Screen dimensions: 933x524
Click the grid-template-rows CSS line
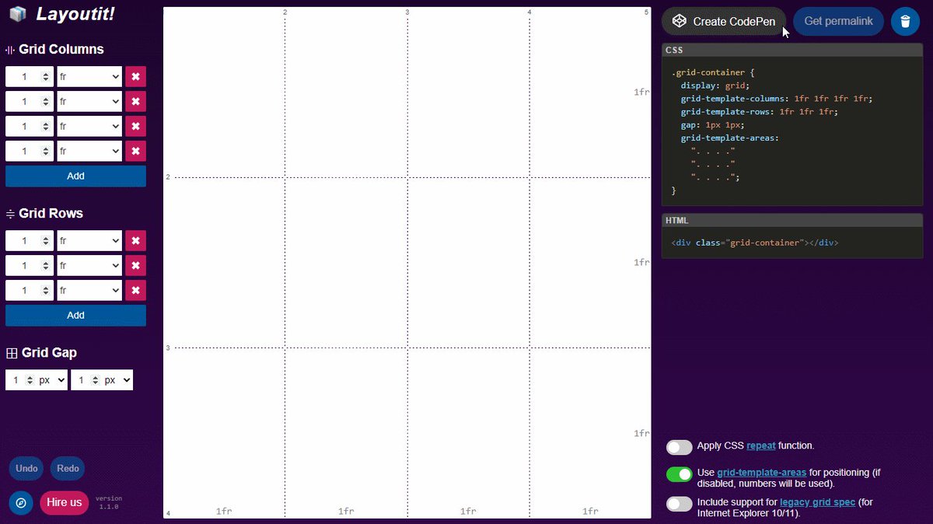point(760,112)
